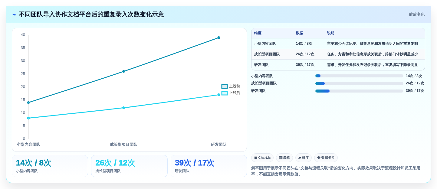Screen dimensions: 437x189
Task: Click 上线前 data point for 研发团队
Action: coord(219,38)
